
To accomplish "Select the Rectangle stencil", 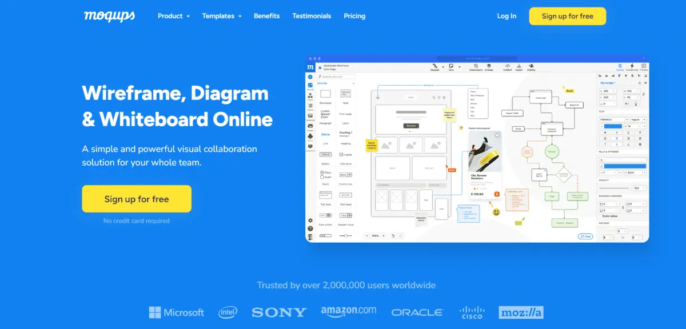I will (325, 94).
